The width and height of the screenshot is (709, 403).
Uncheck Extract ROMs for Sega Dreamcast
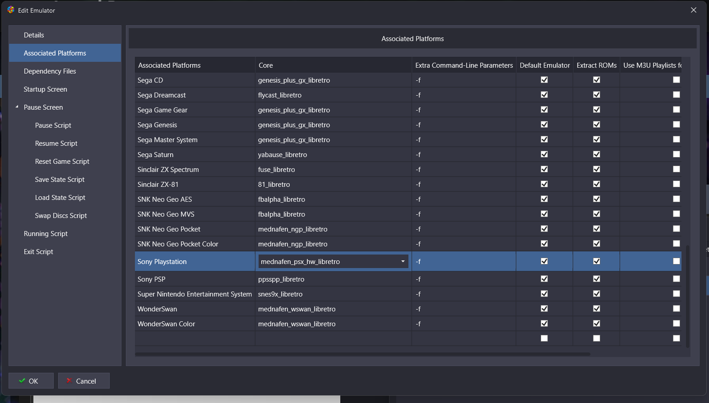(x=597, y=95)
